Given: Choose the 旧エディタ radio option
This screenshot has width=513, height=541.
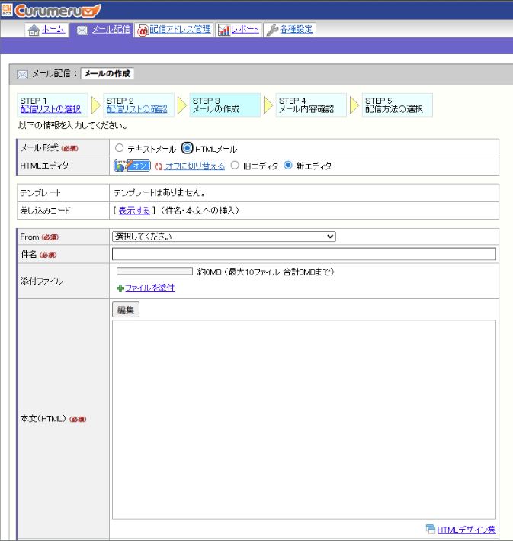Looking at the screenshot, I should coord(235,166).
